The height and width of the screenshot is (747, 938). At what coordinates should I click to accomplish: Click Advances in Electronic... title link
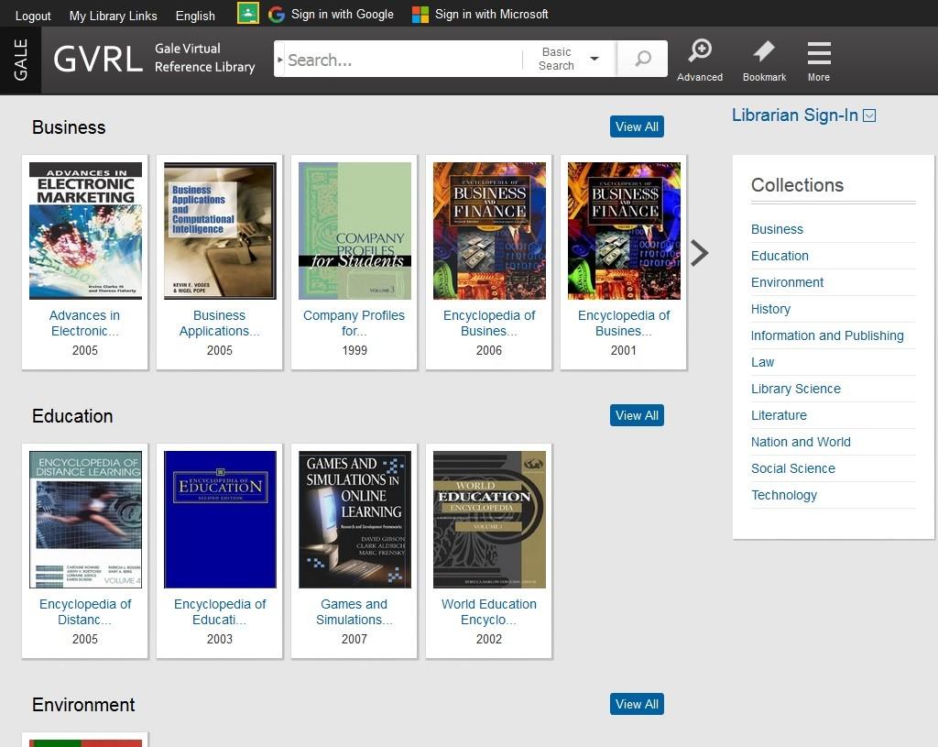85,324
